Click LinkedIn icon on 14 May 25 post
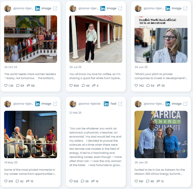193x189 pixels. point(38,104)
